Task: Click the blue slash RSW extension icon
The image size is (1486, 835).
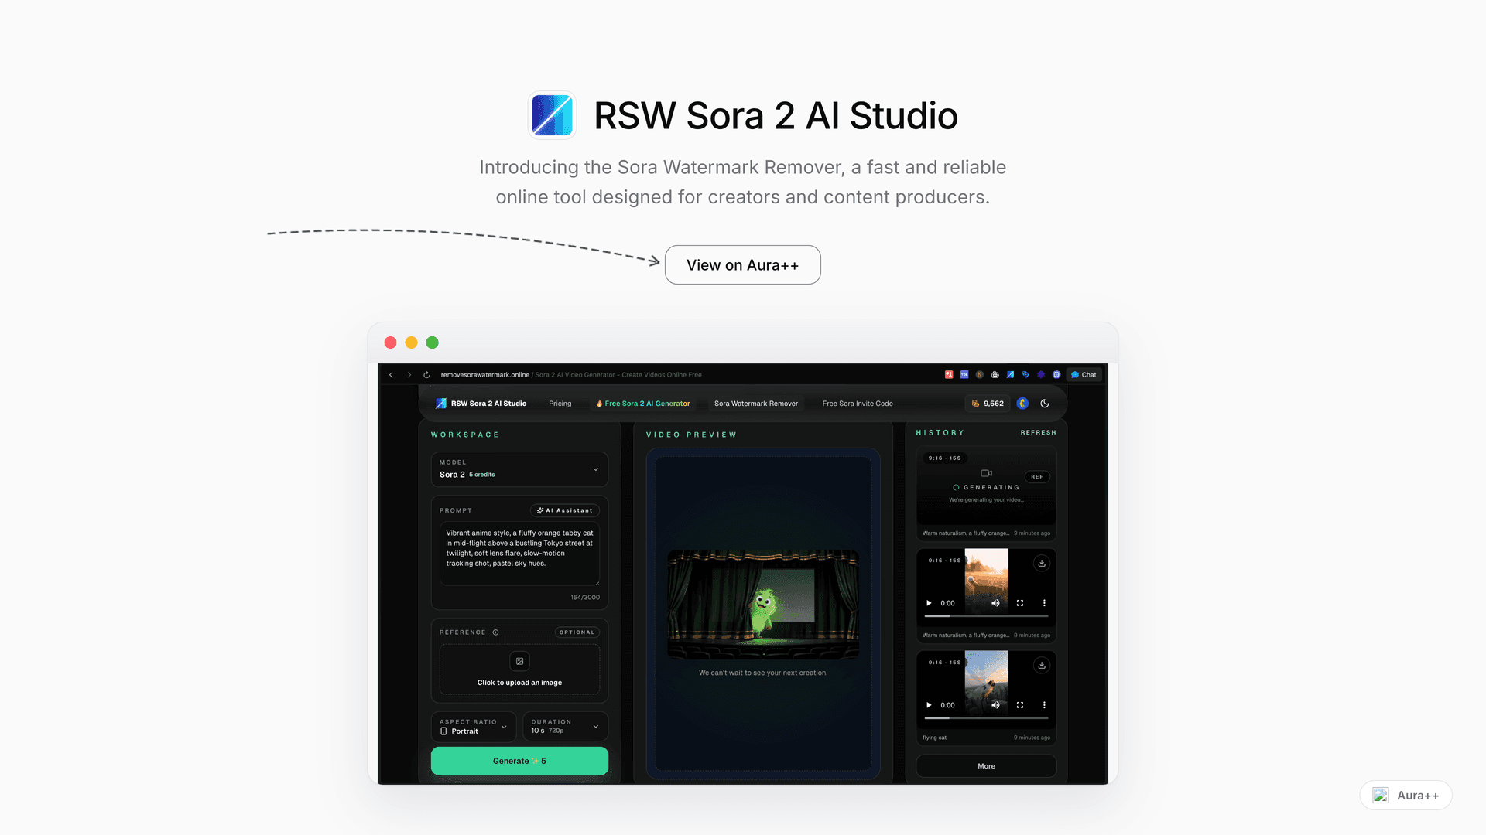Action: tap(1010, 375)
